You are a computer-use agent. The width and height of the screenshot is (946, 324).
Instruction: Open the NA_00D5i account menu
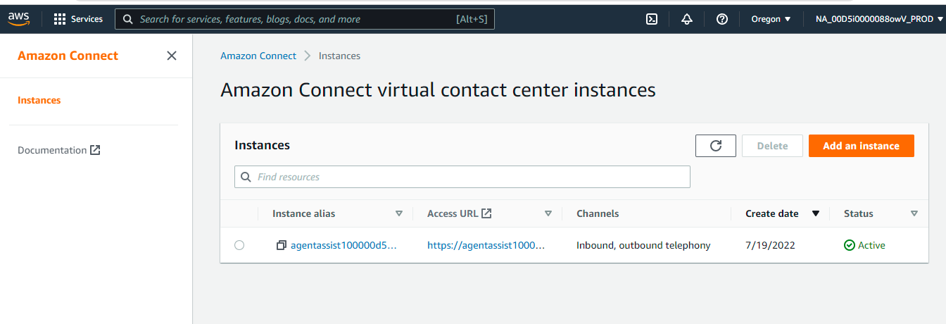point(875,19)
